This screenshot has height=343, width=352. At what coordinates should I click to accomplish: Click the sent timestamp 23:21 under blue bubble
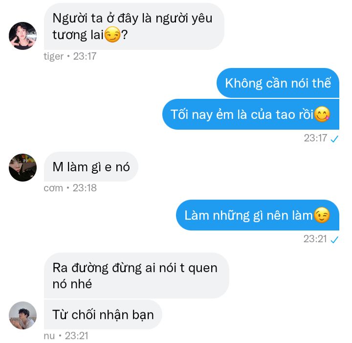[x=315, y=239]
